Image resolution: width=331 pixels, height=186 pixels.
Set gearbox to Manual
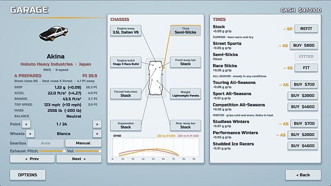coord(83,143)
